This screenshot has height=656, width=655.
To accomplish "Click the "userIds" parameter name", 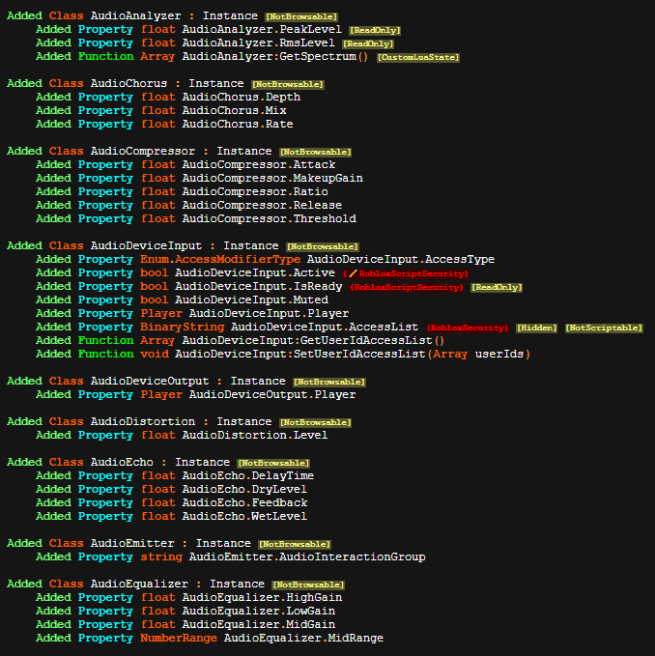I will [499, 354].
